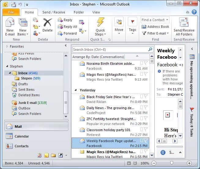Open the Address Book

(x=155, y=27)
